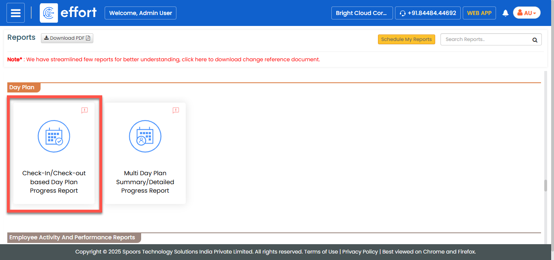Open notifications bell icon

coord(505,13)
